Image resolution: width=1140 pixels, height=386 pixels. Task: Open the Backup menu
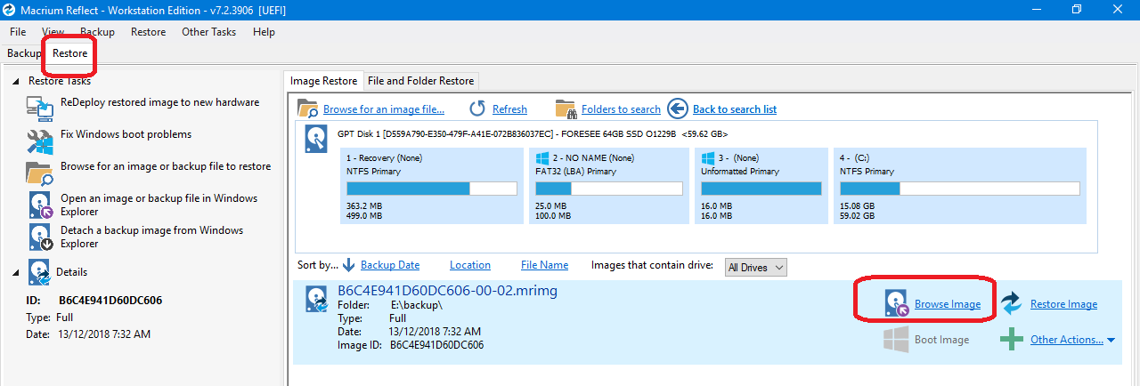[98, 31]
